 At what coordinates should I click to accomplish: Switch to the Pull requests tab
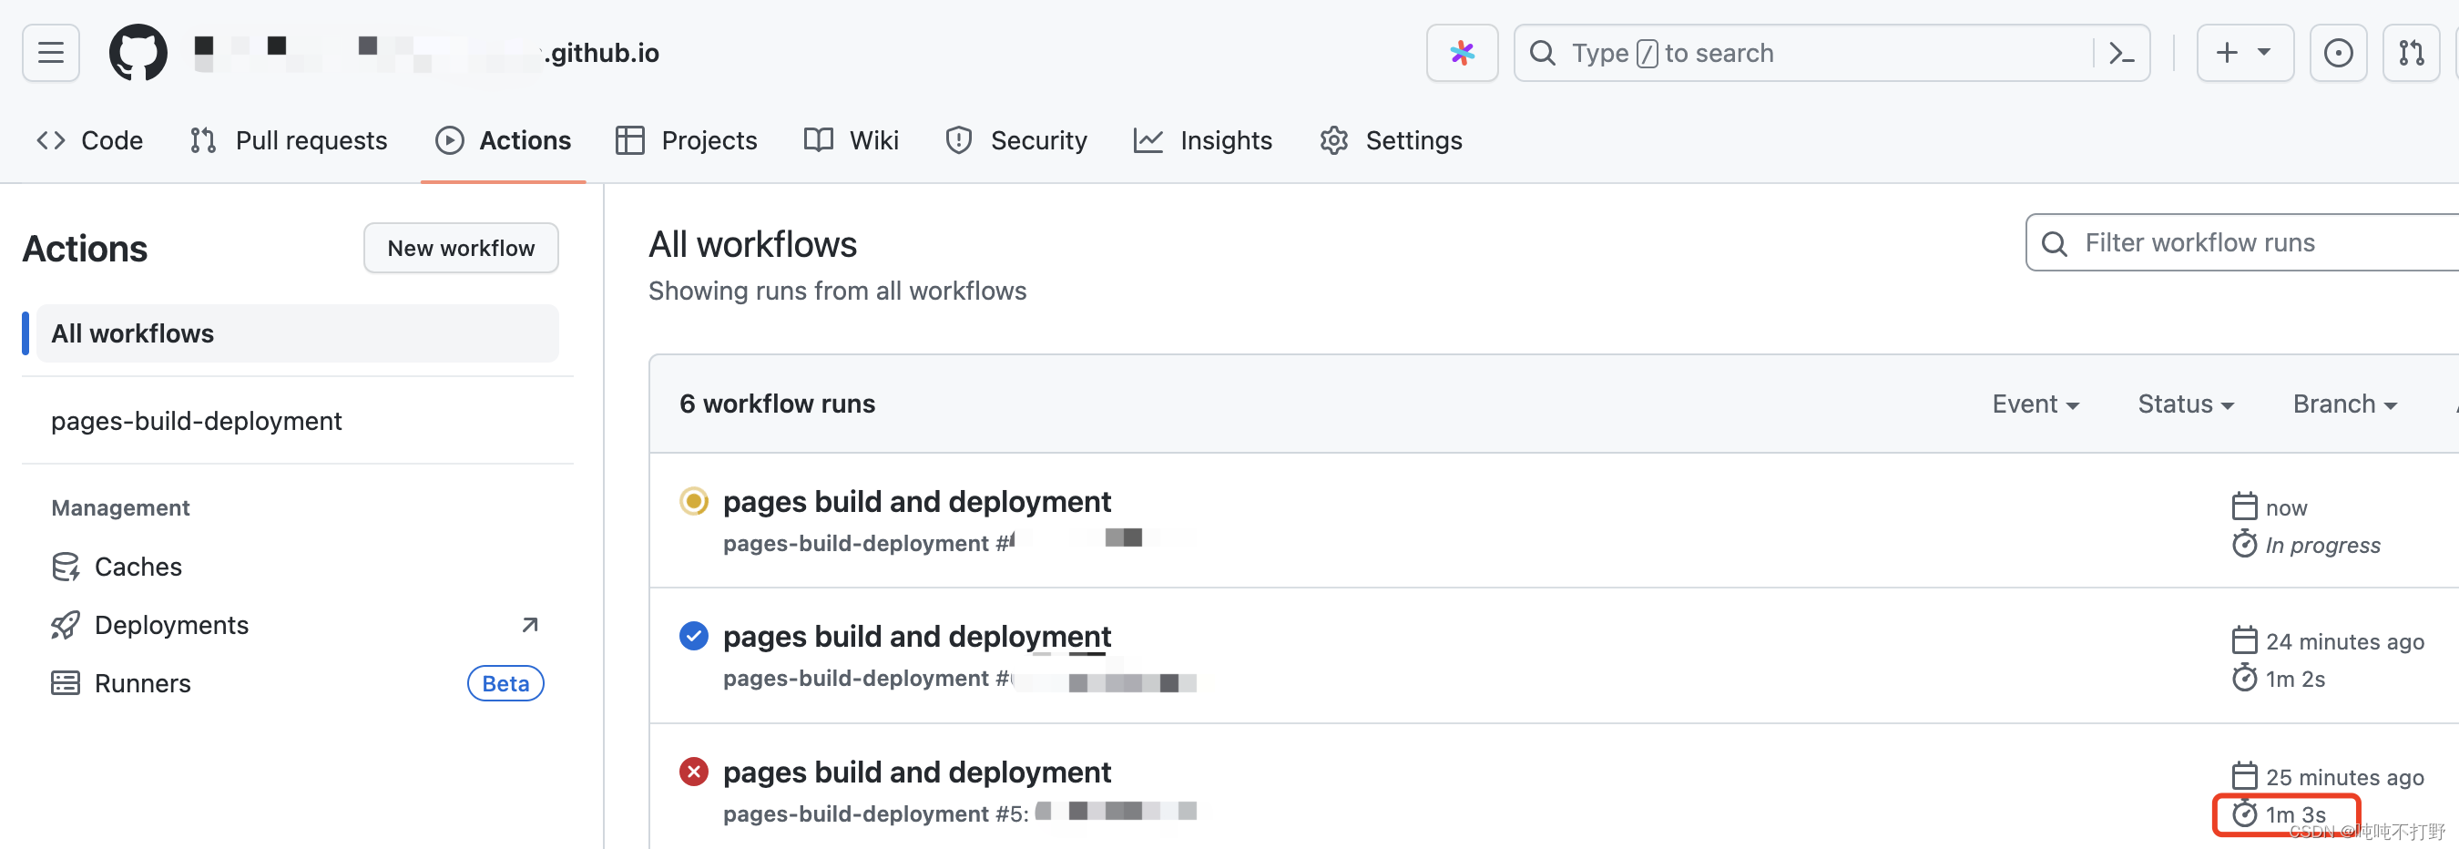click(289, 140)
